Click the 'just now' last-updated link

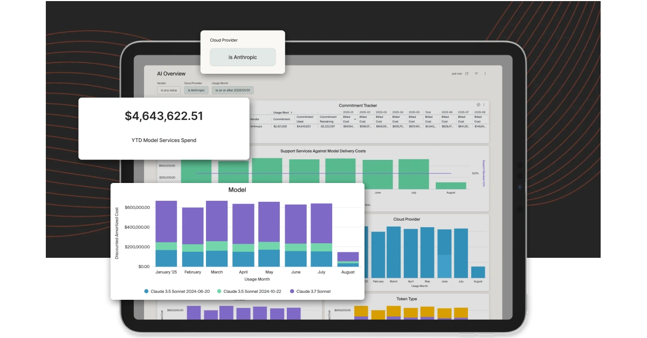coord(456,73)
